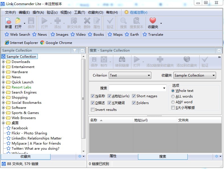Click the Web Search quick link
This screenshot has height=169, width=224.
point(17,34)
